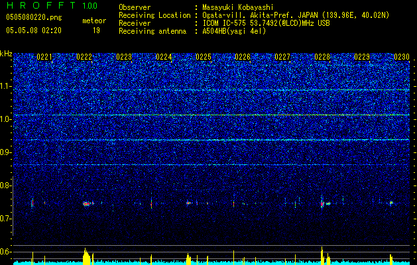The image size is (417, 265).
Task: Click the Observer label
Action: [135, 7]
